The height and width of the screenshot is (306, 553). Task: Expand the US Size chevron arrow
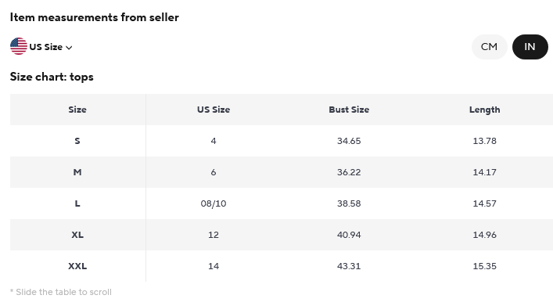click(x=69, y=47)
